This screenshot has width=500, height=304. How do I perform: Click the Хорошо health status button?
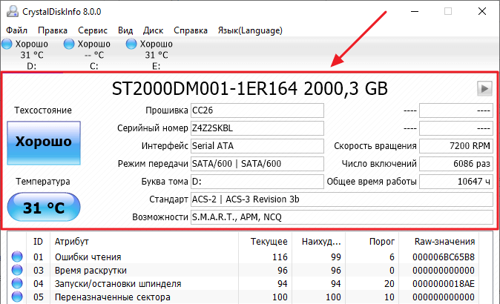tap(43, 142)
